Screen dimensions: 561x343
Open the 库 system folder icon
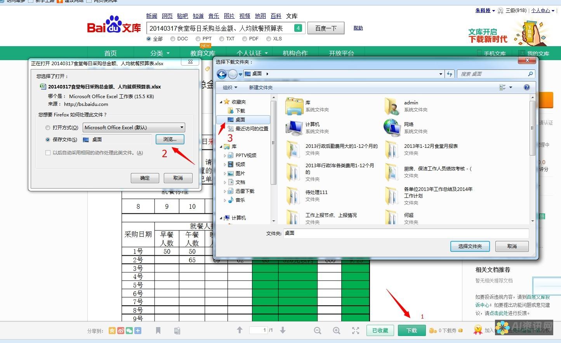point(294,106)
